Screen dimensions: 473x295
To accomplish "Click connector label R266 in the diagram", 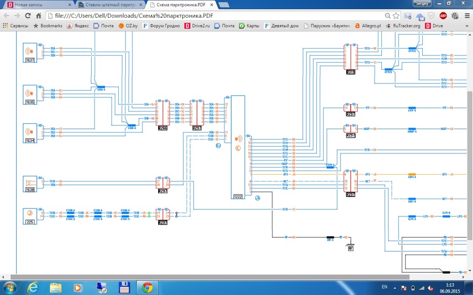I will click(x=163, y=128).
